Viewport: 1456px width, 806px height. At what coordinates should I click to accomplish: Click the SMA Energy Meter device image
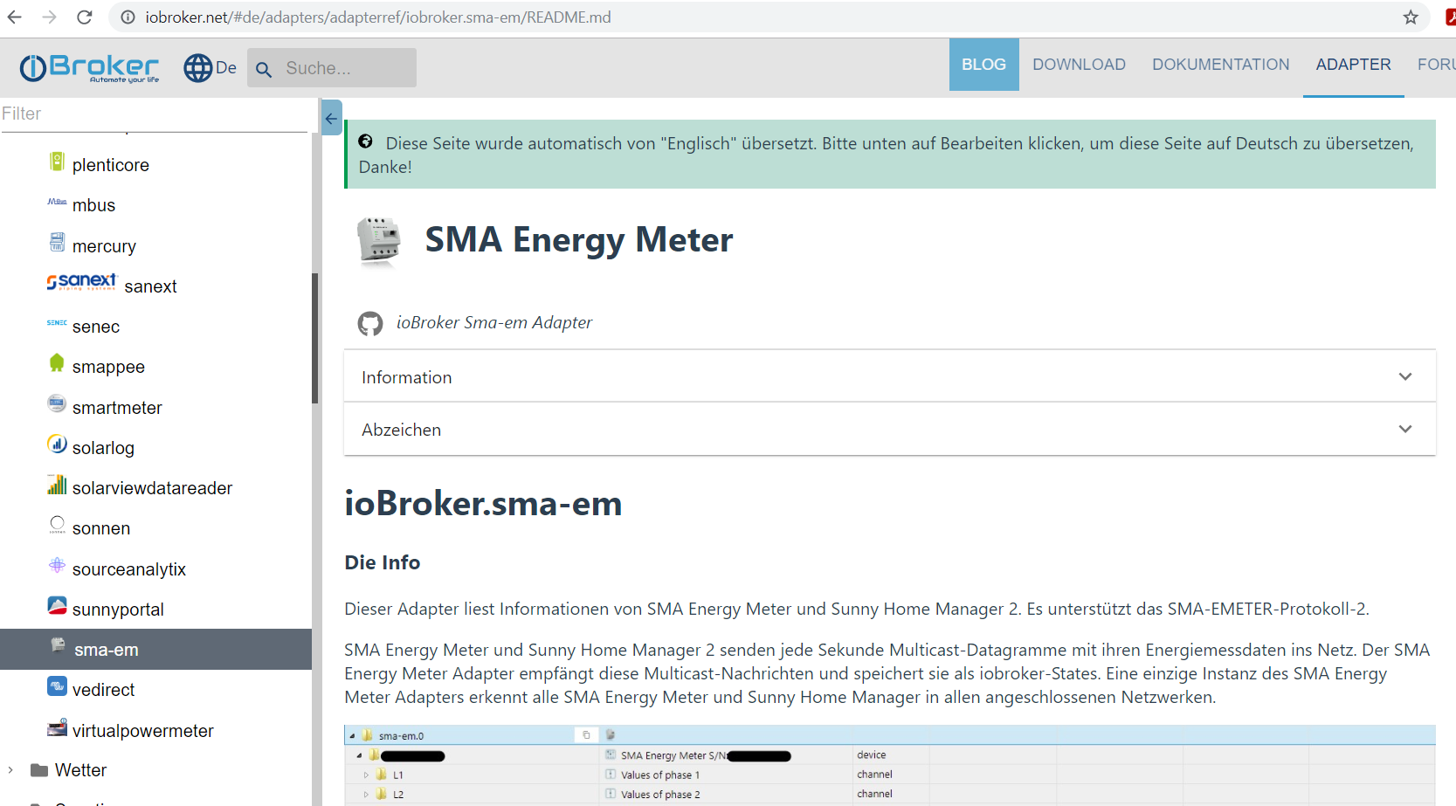pos(378,240)
